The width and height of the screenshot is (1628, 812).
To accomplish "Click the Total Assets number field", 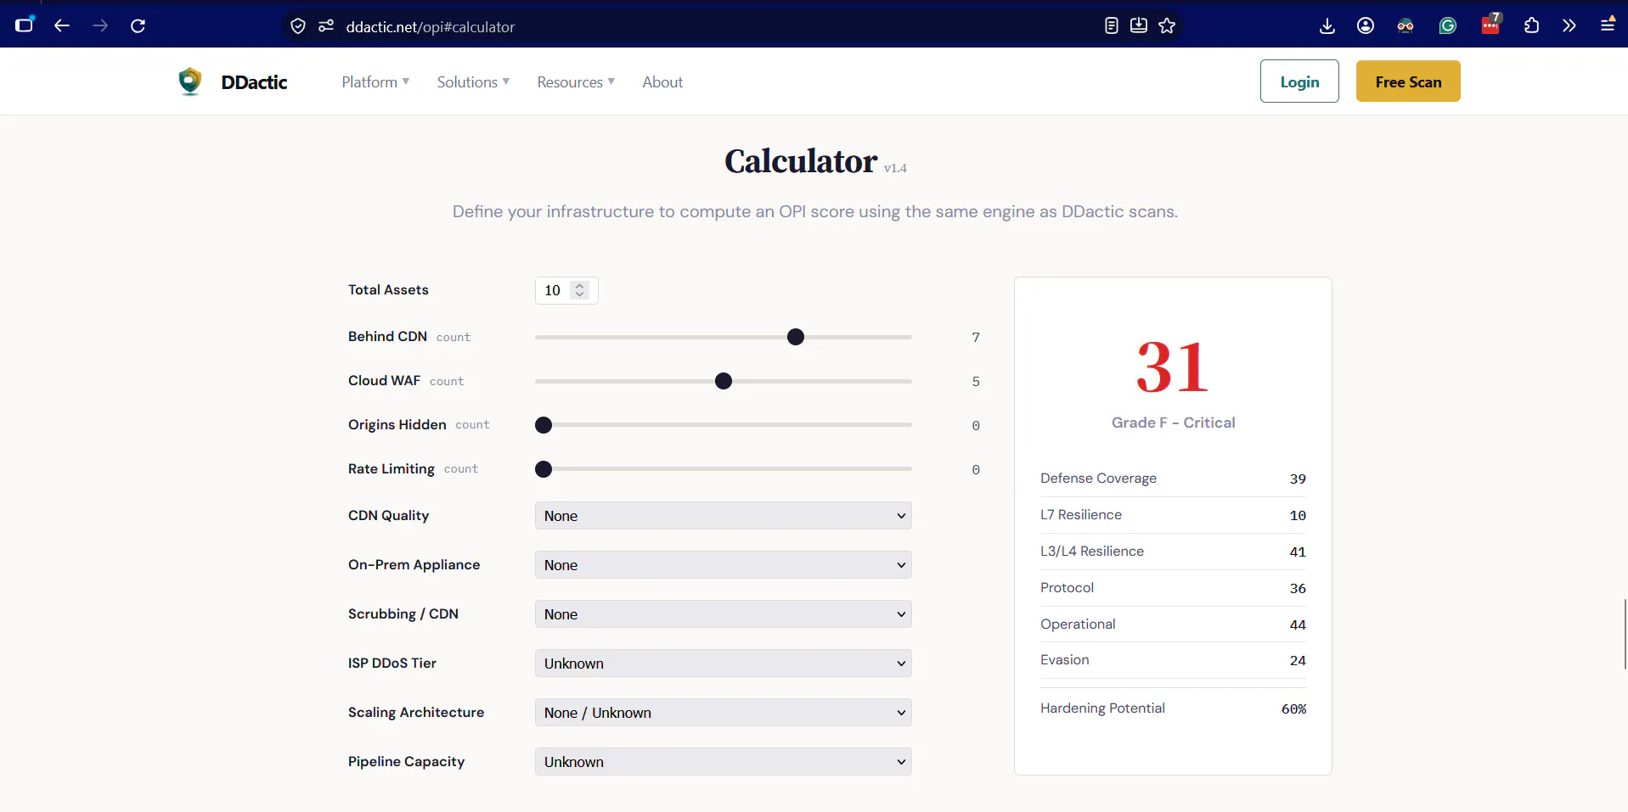I will click(x=566, y=290).
